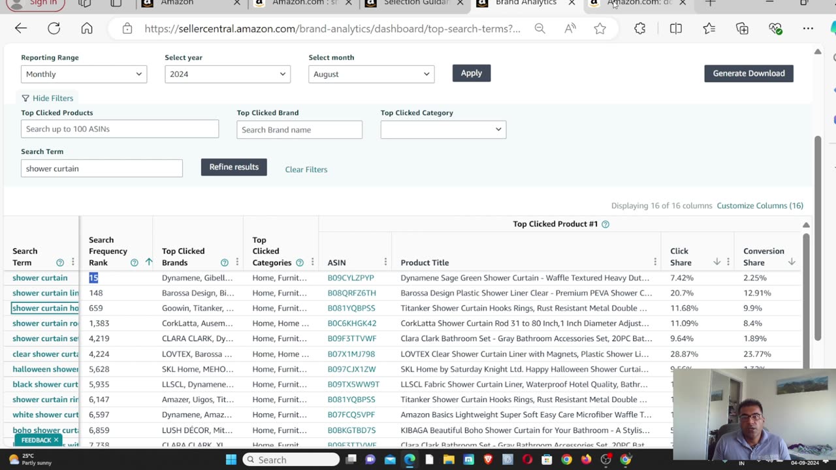Open the Reporting Range Monthly dropdown

(84, 74)
